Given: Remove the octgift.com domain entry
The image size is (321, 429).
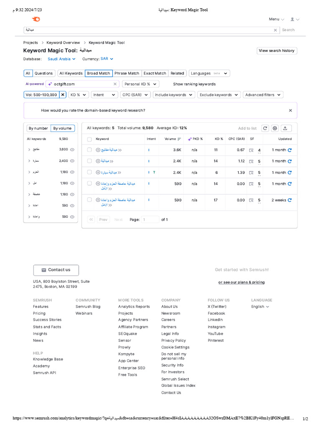Looking at the screenshot, I should click(x=115, y=84).
